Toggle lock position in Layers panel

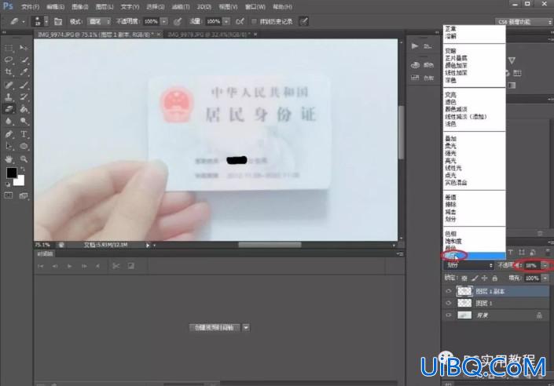coord(485,278)
